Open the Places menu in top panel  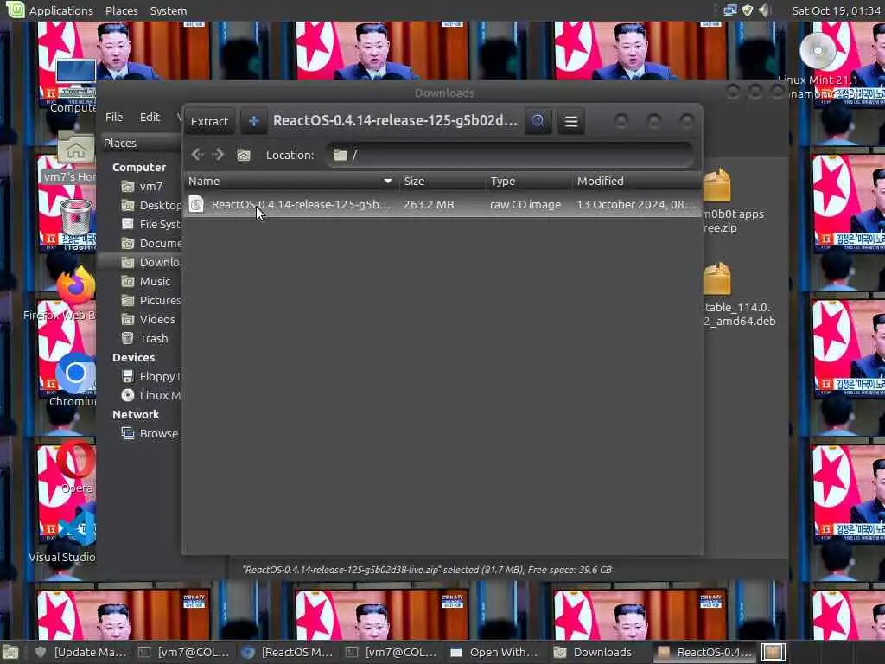[x=121, y=10]
